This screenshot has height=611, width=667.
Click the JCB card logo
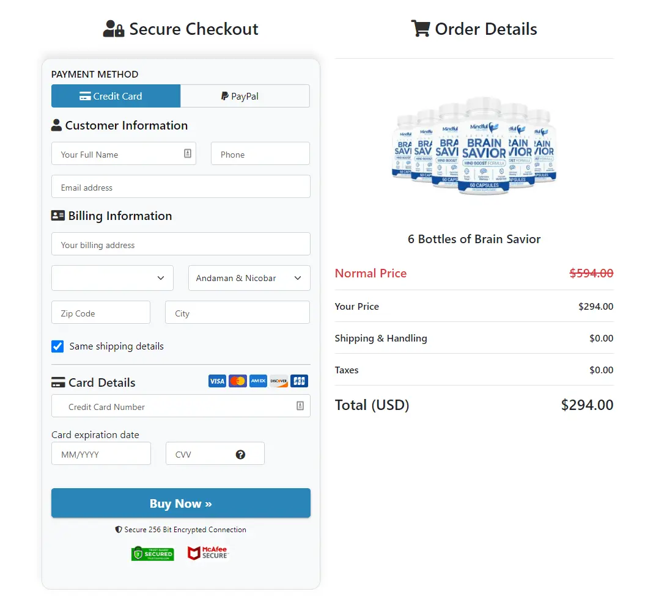(x=299, y=381)
